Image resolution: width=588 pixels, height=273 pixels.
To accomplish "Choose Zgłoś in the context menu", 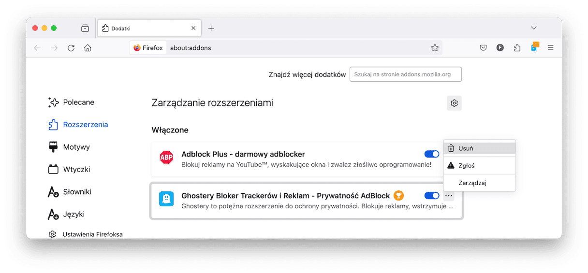I will click(x=480, y=166).
